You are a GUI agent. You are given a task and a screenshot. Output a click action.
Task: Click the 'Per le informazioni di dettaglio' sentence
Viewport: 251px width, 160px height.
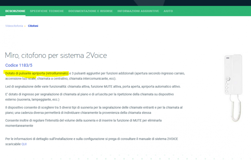92,141
